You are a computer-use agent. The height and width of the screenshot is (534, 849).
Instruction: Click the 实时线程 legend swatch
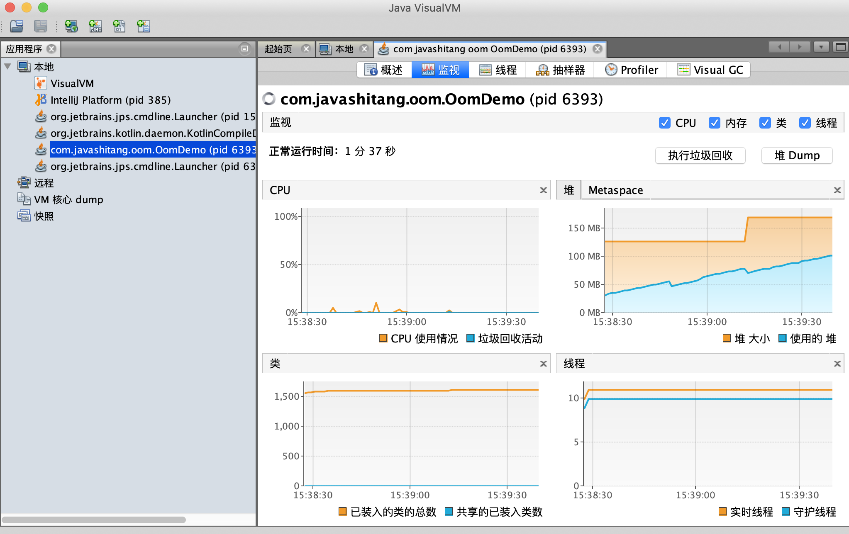coord(722,511)
